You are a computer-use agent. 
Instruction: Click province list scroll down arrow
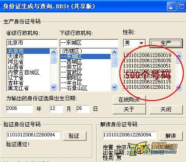(53, 87)
